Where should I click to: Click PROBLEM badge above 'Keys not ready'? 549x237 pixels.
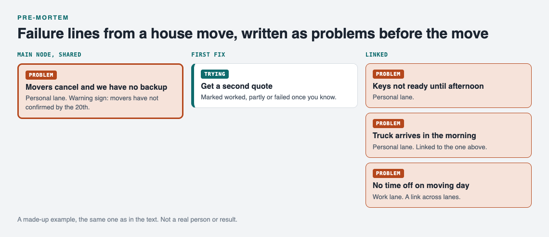[388, 74]
